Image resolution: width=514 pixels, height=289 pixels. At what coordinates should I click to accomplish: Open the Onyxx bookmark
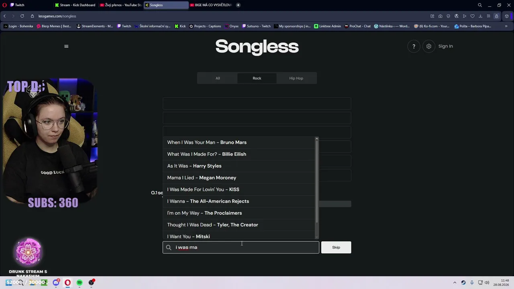(232, 26)
